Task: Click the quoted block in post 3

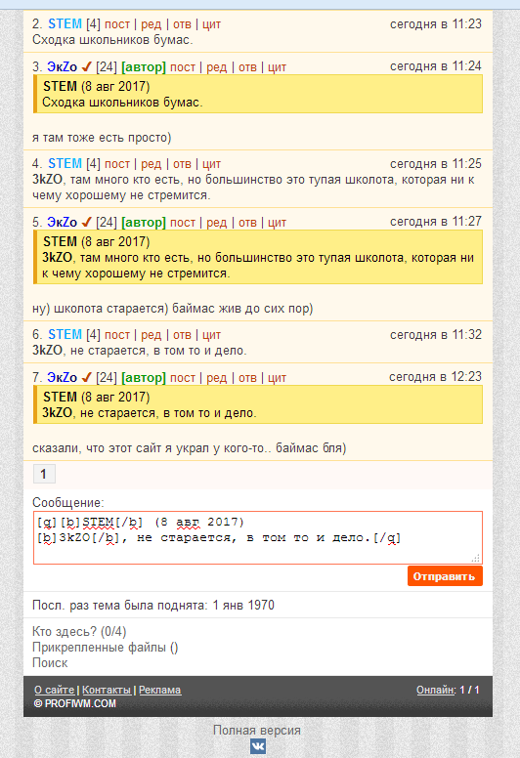Action: pos(258,95)
